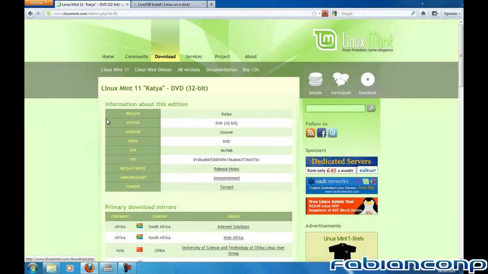Viewport: 488px width, 274px height.
Task: Open the Windows Start button
Action: pyautogui.click(x=32, y=268)
